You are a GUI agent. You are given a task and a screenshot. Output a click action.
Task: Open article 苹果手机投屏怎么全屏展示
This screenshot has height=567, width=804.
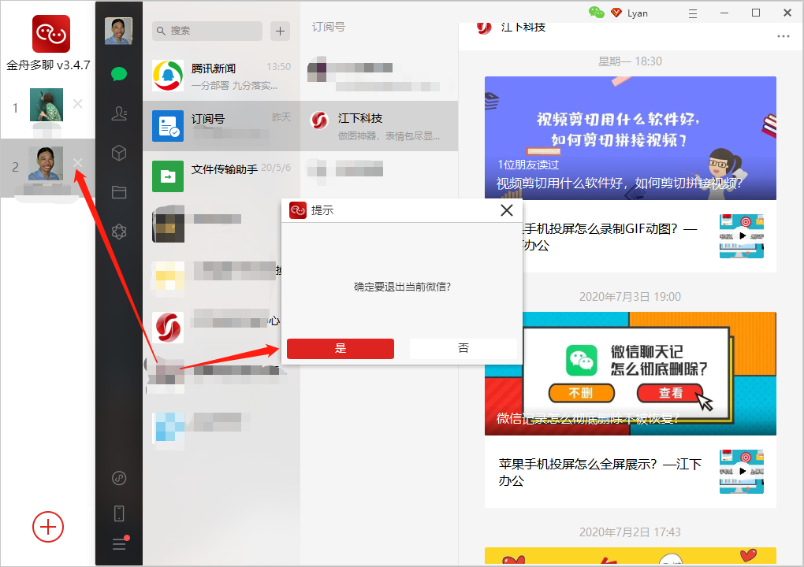[x=630, y=472]
